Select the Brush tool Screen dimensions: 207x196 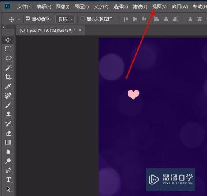click(x=8, y=105)
